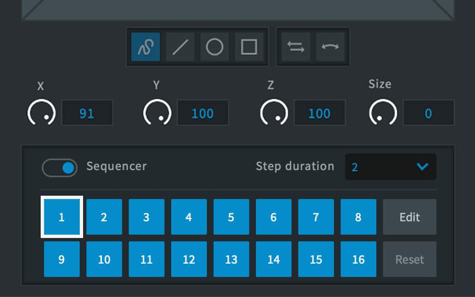The width and height of the screenshot is (475, 297).
Task: Toggle sequencer step 1
Action: coord(62,217)
